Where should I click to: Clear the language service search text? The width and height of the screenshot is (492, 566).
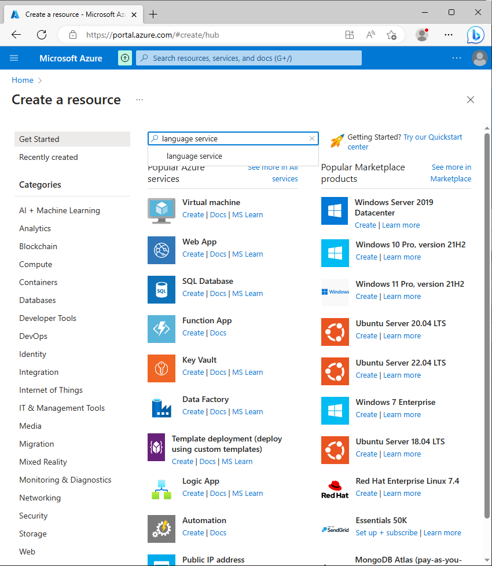point(312,138)
